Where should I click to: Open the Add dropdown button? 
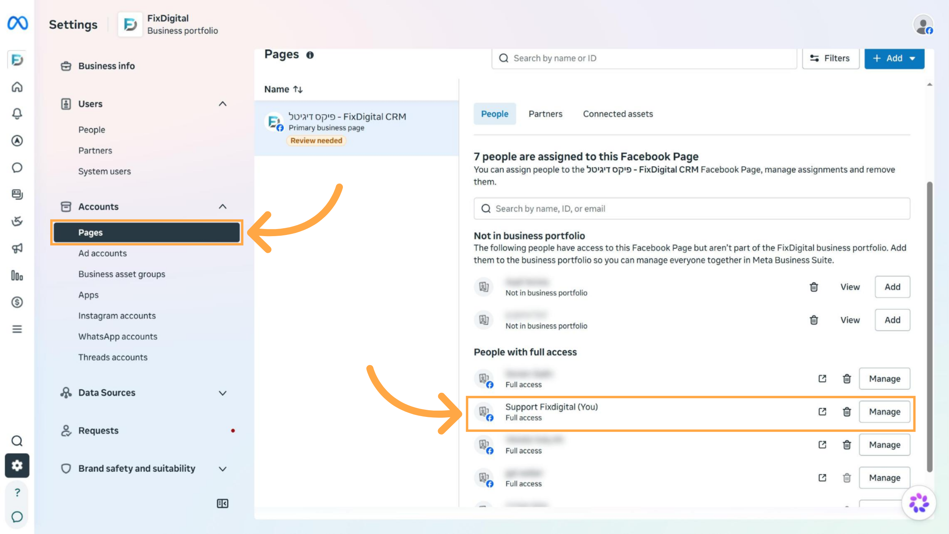[x=894, y=59]
